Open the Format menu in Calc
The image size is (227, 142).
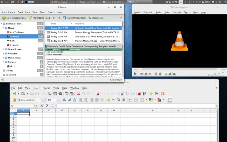click(x=46, y=88)
